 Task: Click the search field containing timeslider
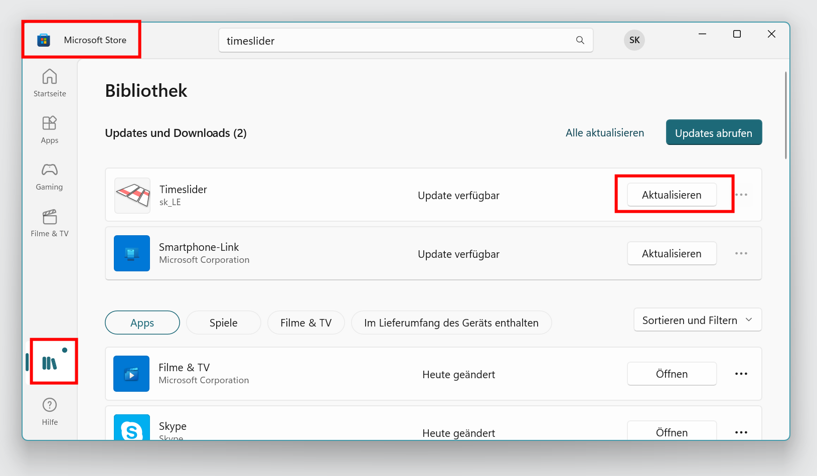click(396, 41)
